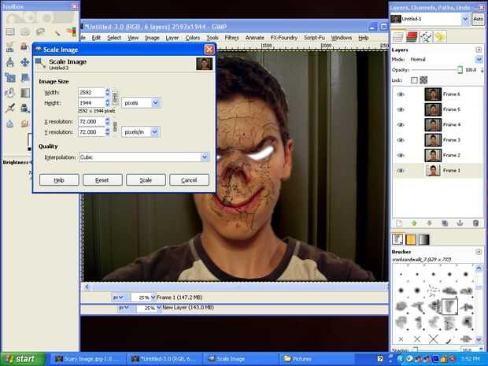
Task: Click the layers dock tab menu arrow
Action: coord(479,50)
